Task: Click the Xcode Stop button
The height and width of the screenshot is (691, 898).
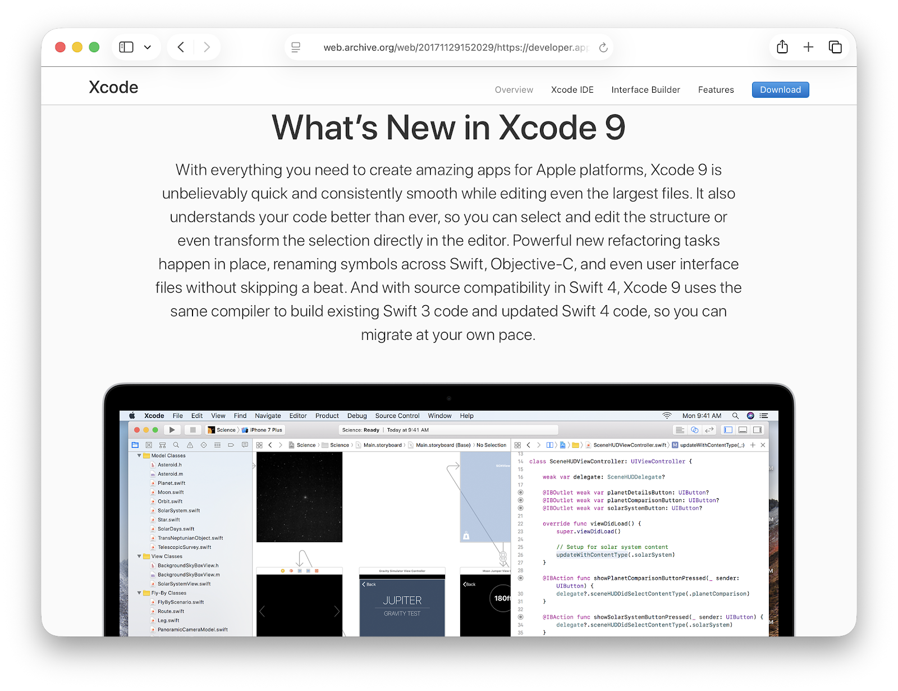Action: [193, 430]
